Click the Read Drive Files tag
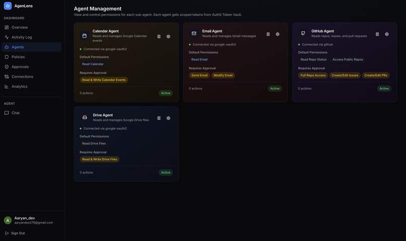Image resolution: width=406 pixels, height=241 pixels. pyautogui.click(x=94, y=143)
